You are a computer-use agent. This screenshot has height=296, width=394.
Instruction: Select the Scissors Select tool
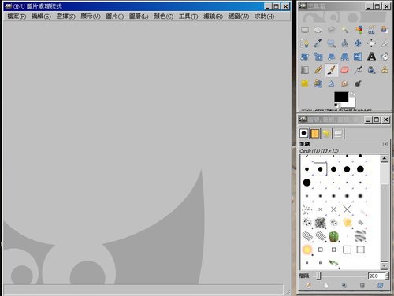pos(371,30)
